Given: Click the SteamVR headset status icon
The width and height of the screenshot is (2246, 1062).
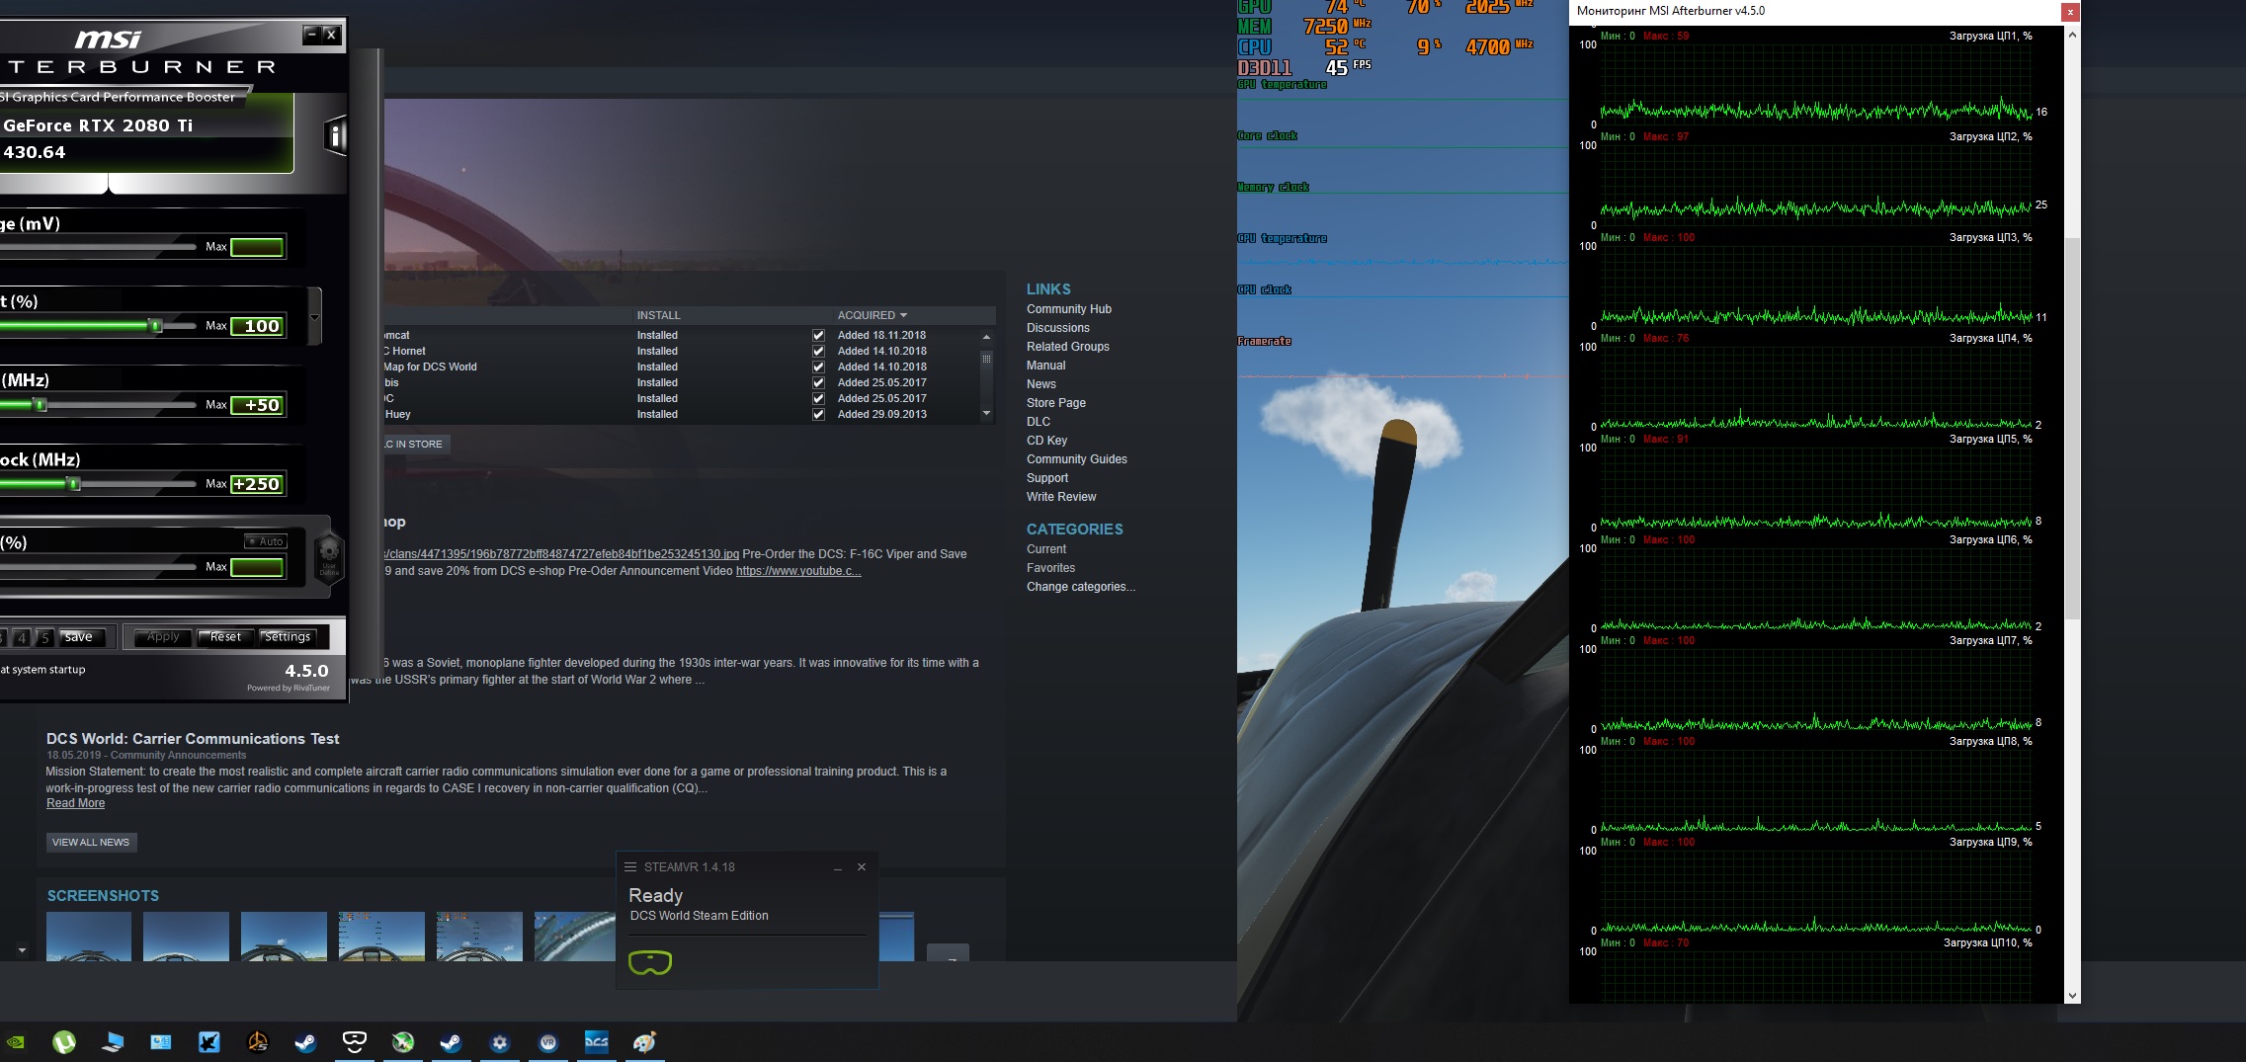Looking at the screenshot, I should tap(650, 962).
